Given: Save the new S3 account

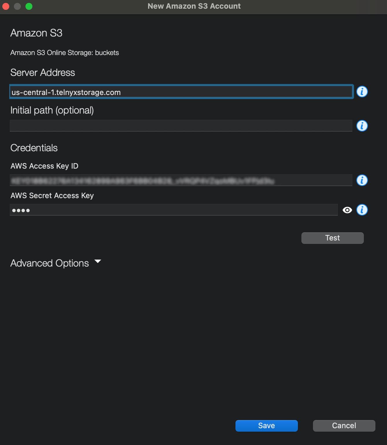Looking at the screenshot, I should coord(266,426).
